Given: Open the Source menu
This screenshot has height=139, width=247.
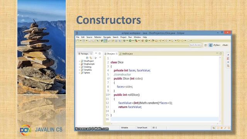Looking at the screenshot, I should 89,37.
